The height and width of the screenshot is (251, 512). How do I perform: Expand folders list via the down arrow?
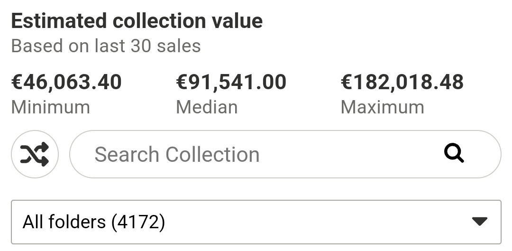pos(480,222)
